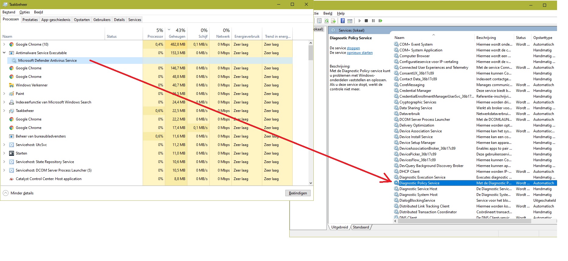Open the Services tab in Taakbeheer
Viewport: 568px width, 261px height.
[x=135, y=20]
